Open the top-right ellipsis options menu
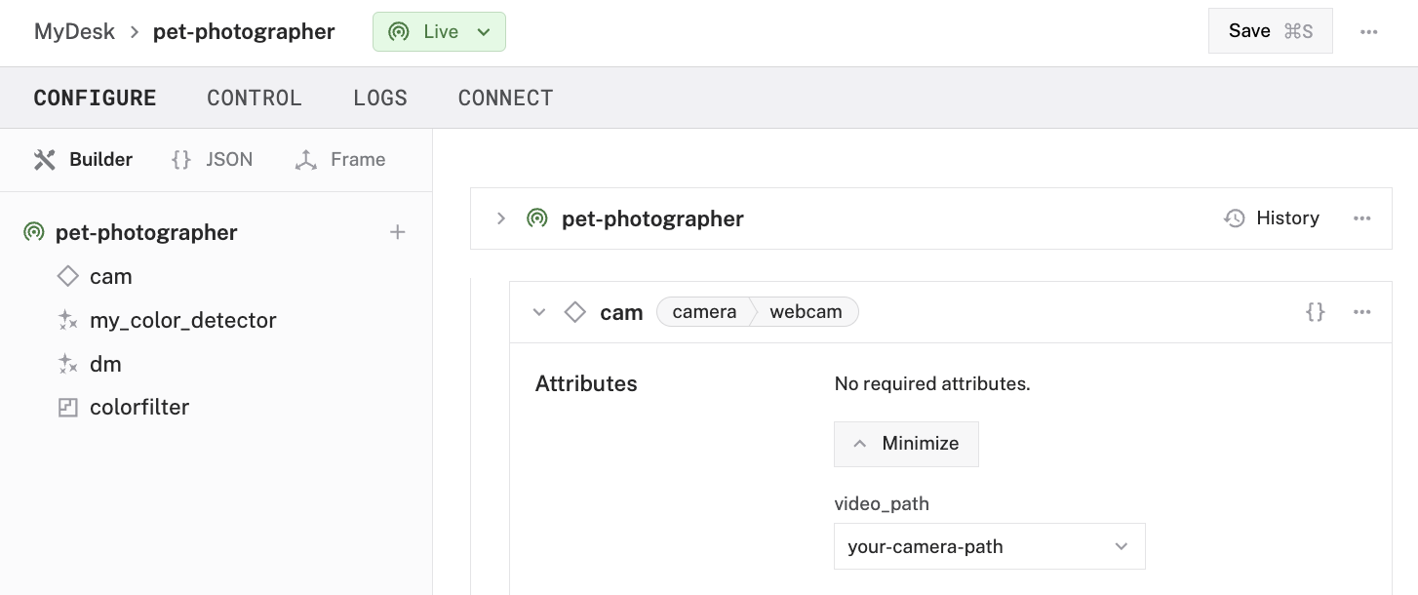1418x595 pixels. click(x=1369, y=32)
